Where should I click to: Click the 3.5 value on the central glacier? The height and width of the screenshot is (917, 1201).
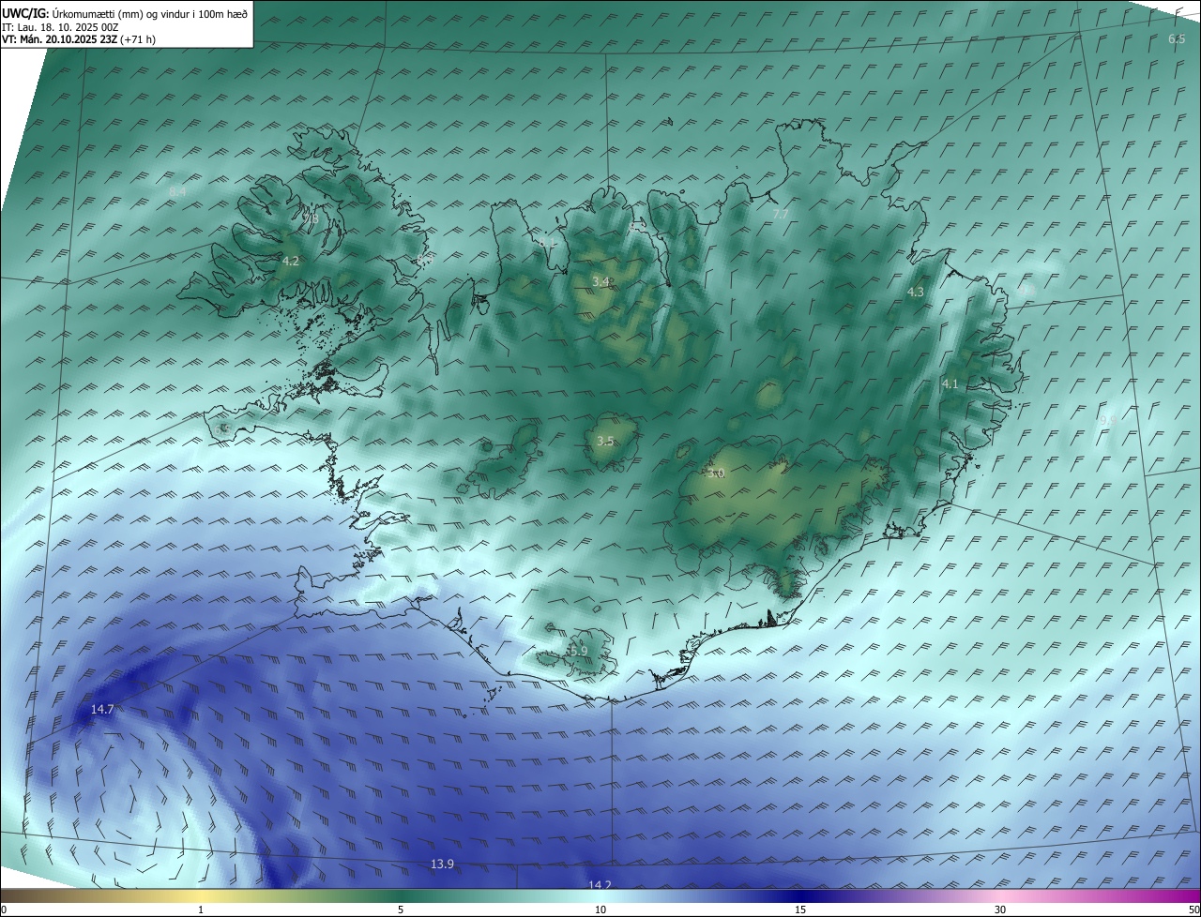point(605,441)
